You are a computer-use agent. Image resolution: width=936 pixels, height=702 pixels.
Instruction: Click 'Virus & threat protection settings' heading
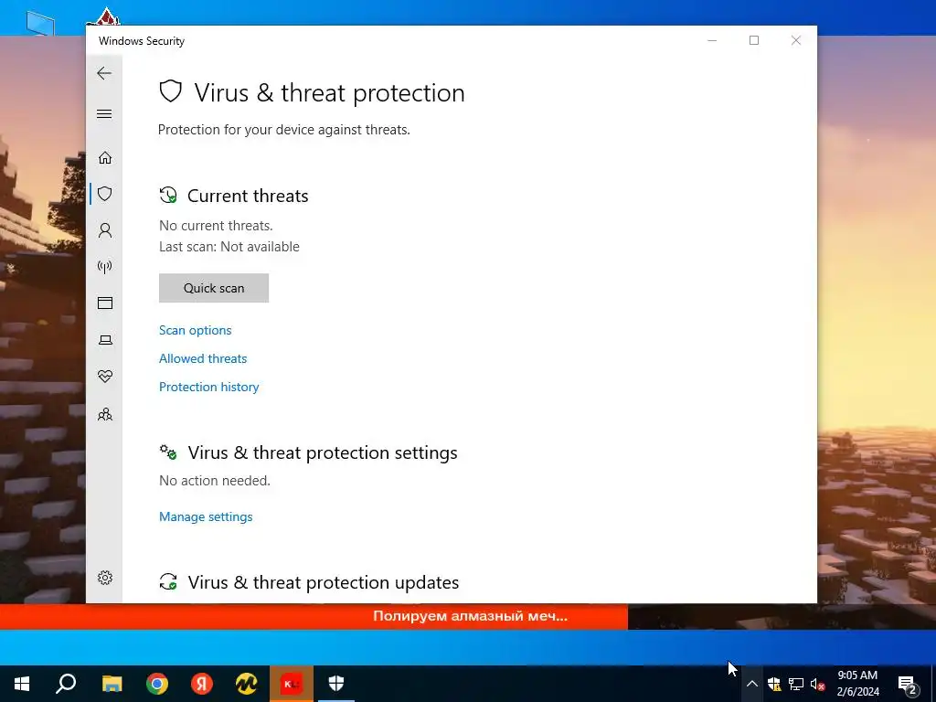tap(323, 452)
